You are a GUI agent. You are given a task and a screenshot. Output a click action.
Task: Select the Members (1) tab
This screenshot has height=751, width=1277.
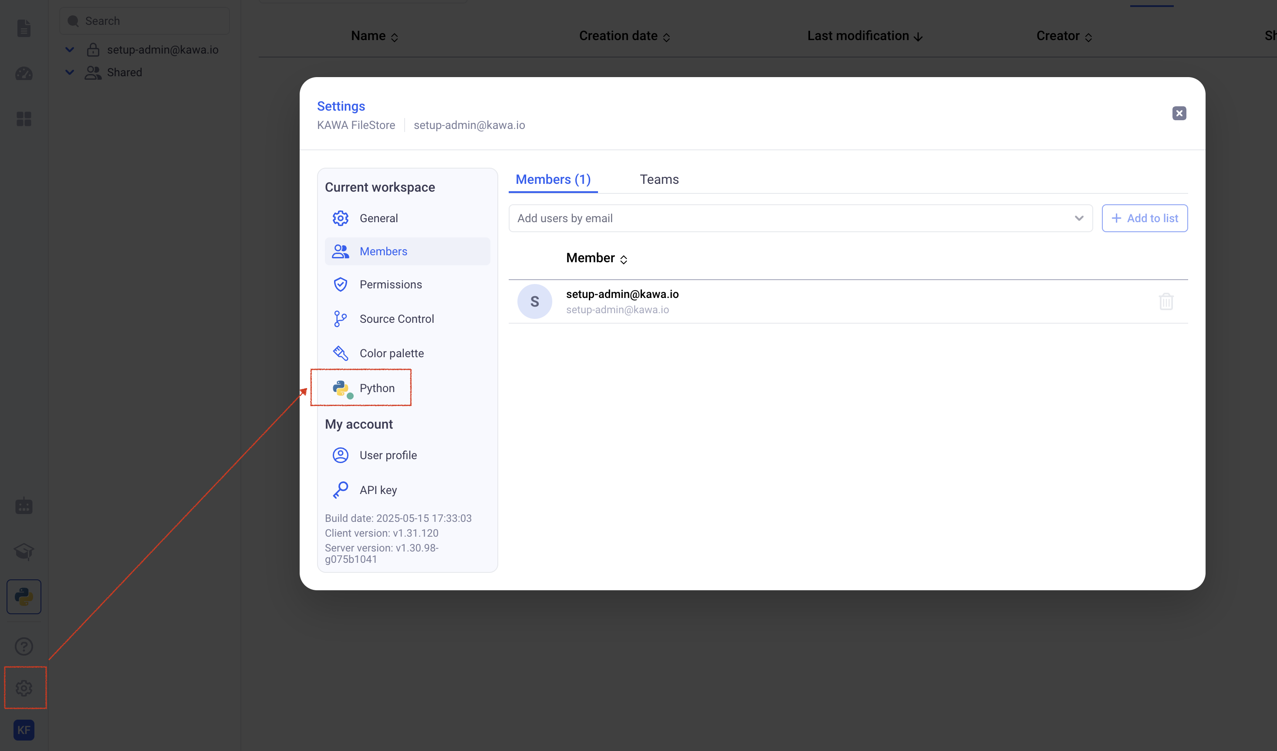coord(553,179)
